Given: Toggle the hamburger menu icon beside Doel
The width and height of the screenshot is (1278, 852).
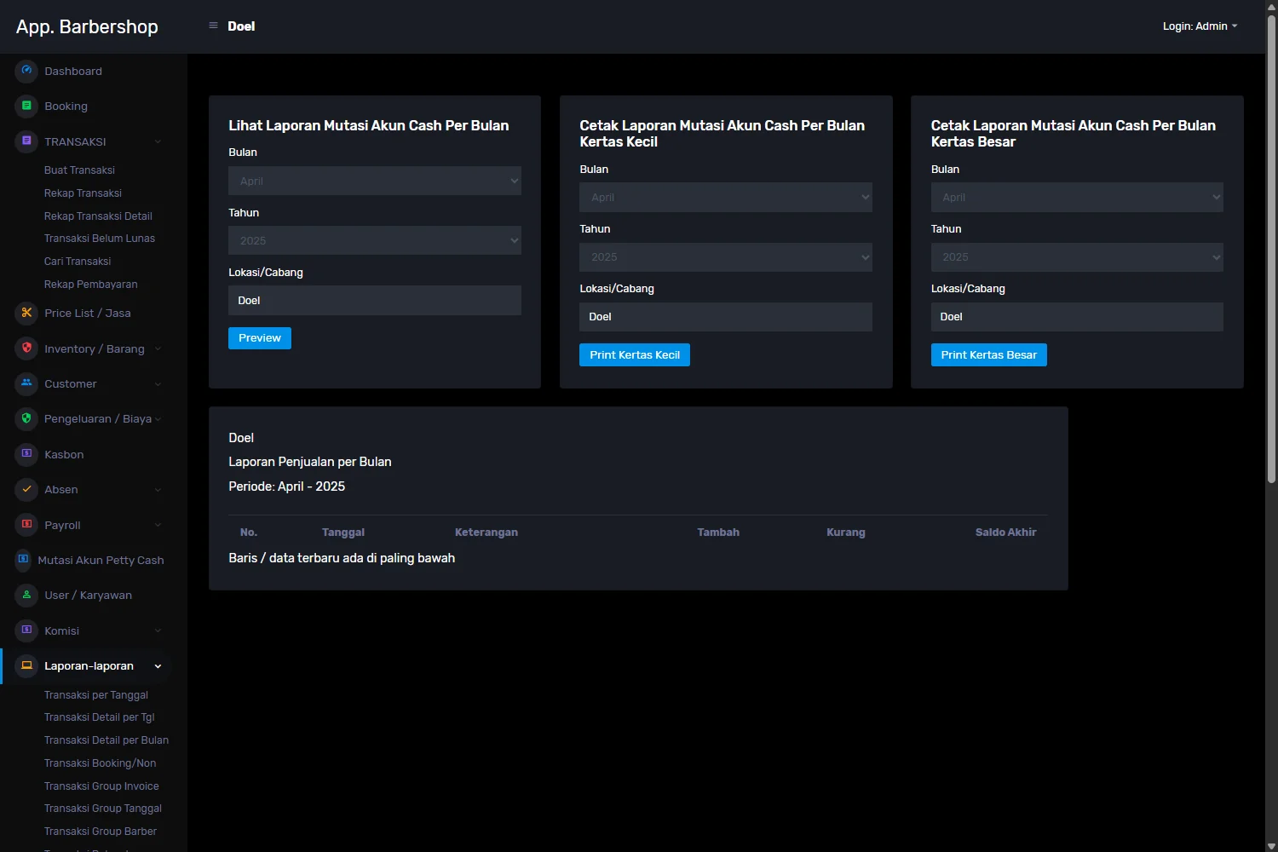Looking at the screenshot, I should click(x=213, y=26).
